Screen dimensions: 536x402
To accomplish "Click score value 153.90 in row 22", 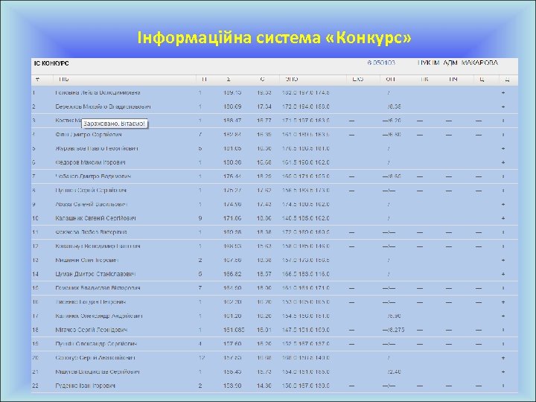I will click(x=232, y=386).
